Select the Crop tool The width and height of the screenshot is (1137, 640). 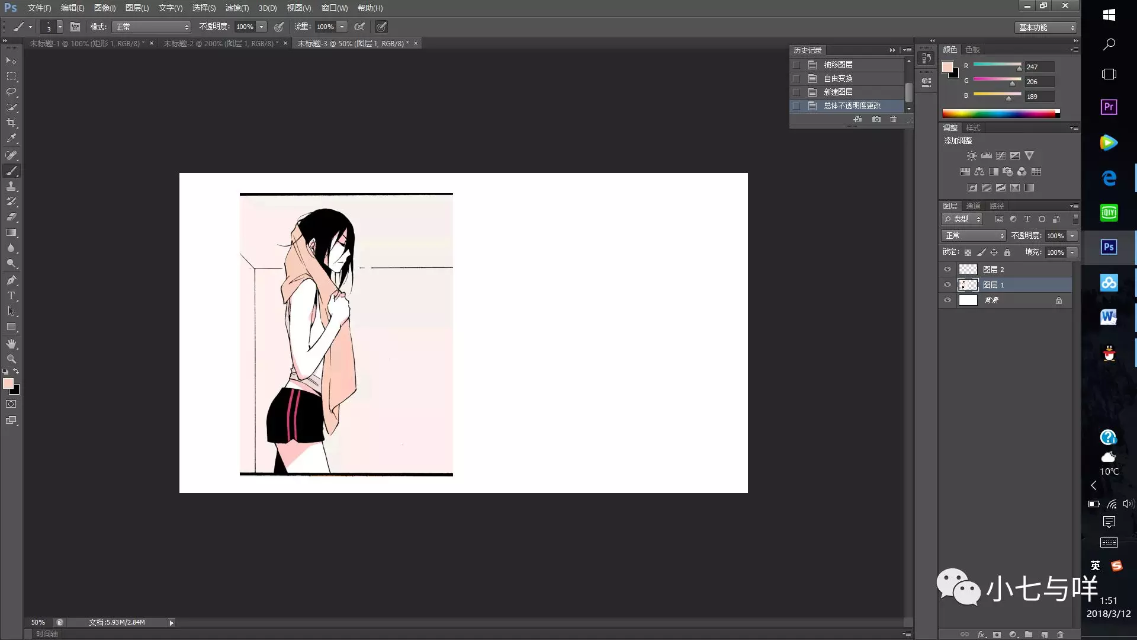[x=11, y=123]
